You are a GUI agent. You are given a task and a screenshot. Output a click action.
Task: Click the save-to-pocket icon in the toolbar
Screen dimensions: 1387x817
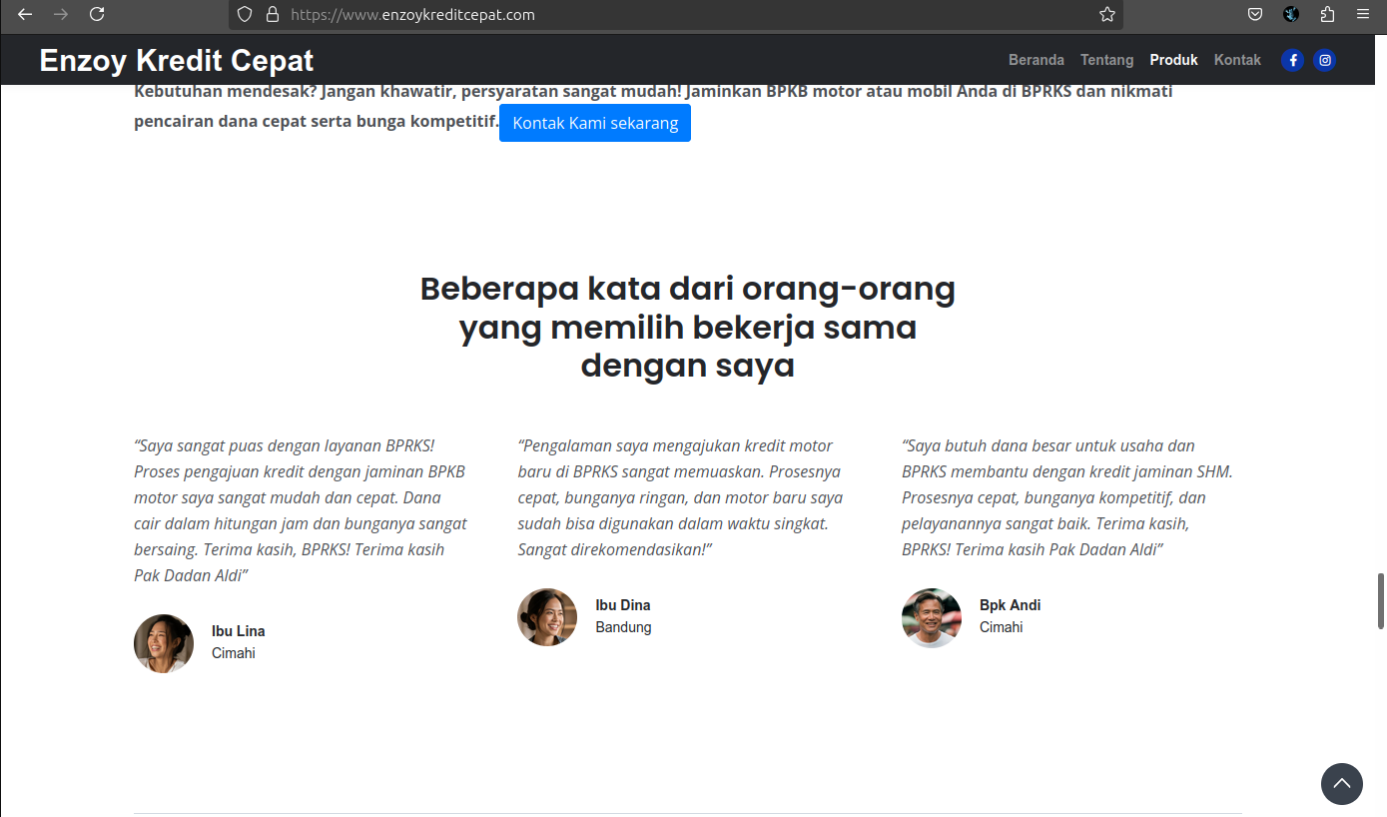[1255, 14]
